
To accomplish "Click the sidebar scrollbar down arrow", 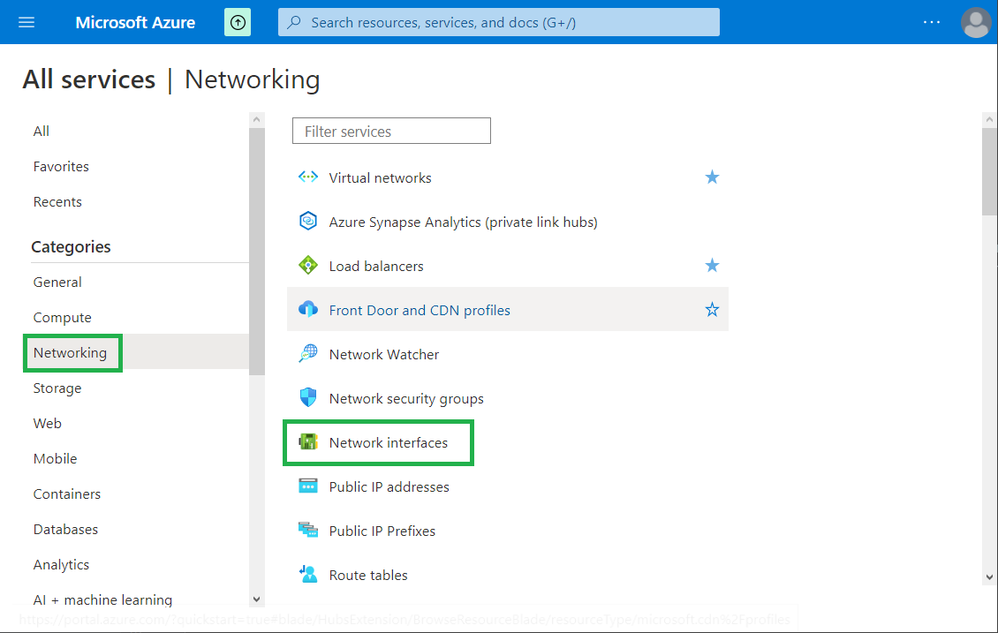I will pyautogui.click(x=256, y=599).
